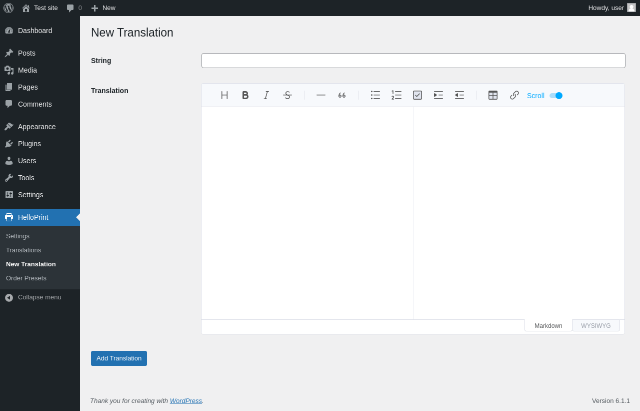The height and width of the screenshot is (411, 640).
Task: Insert an unordered bullet list
Action: point(375,95)
